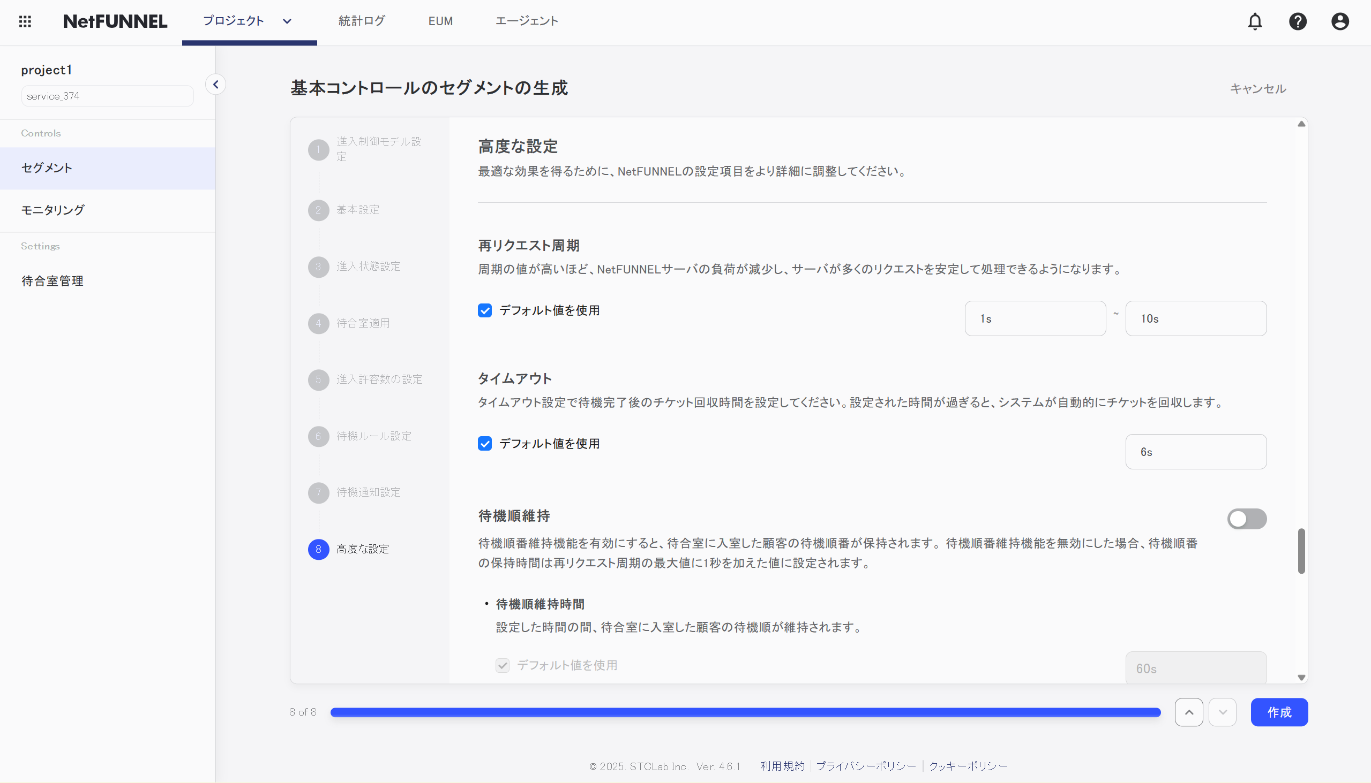The width and height of the screenshot is (1371, 783).
Task: Switch to the エージェント tab
Action: click(x=526, y=21)
